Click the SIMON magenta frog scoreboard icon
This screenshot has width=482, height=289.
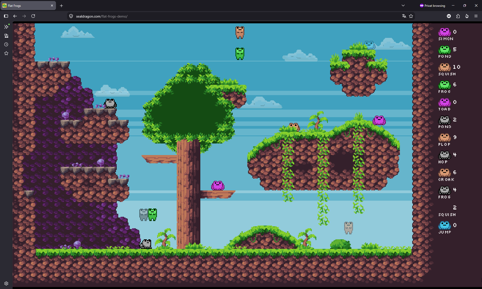tap(444, 32)
